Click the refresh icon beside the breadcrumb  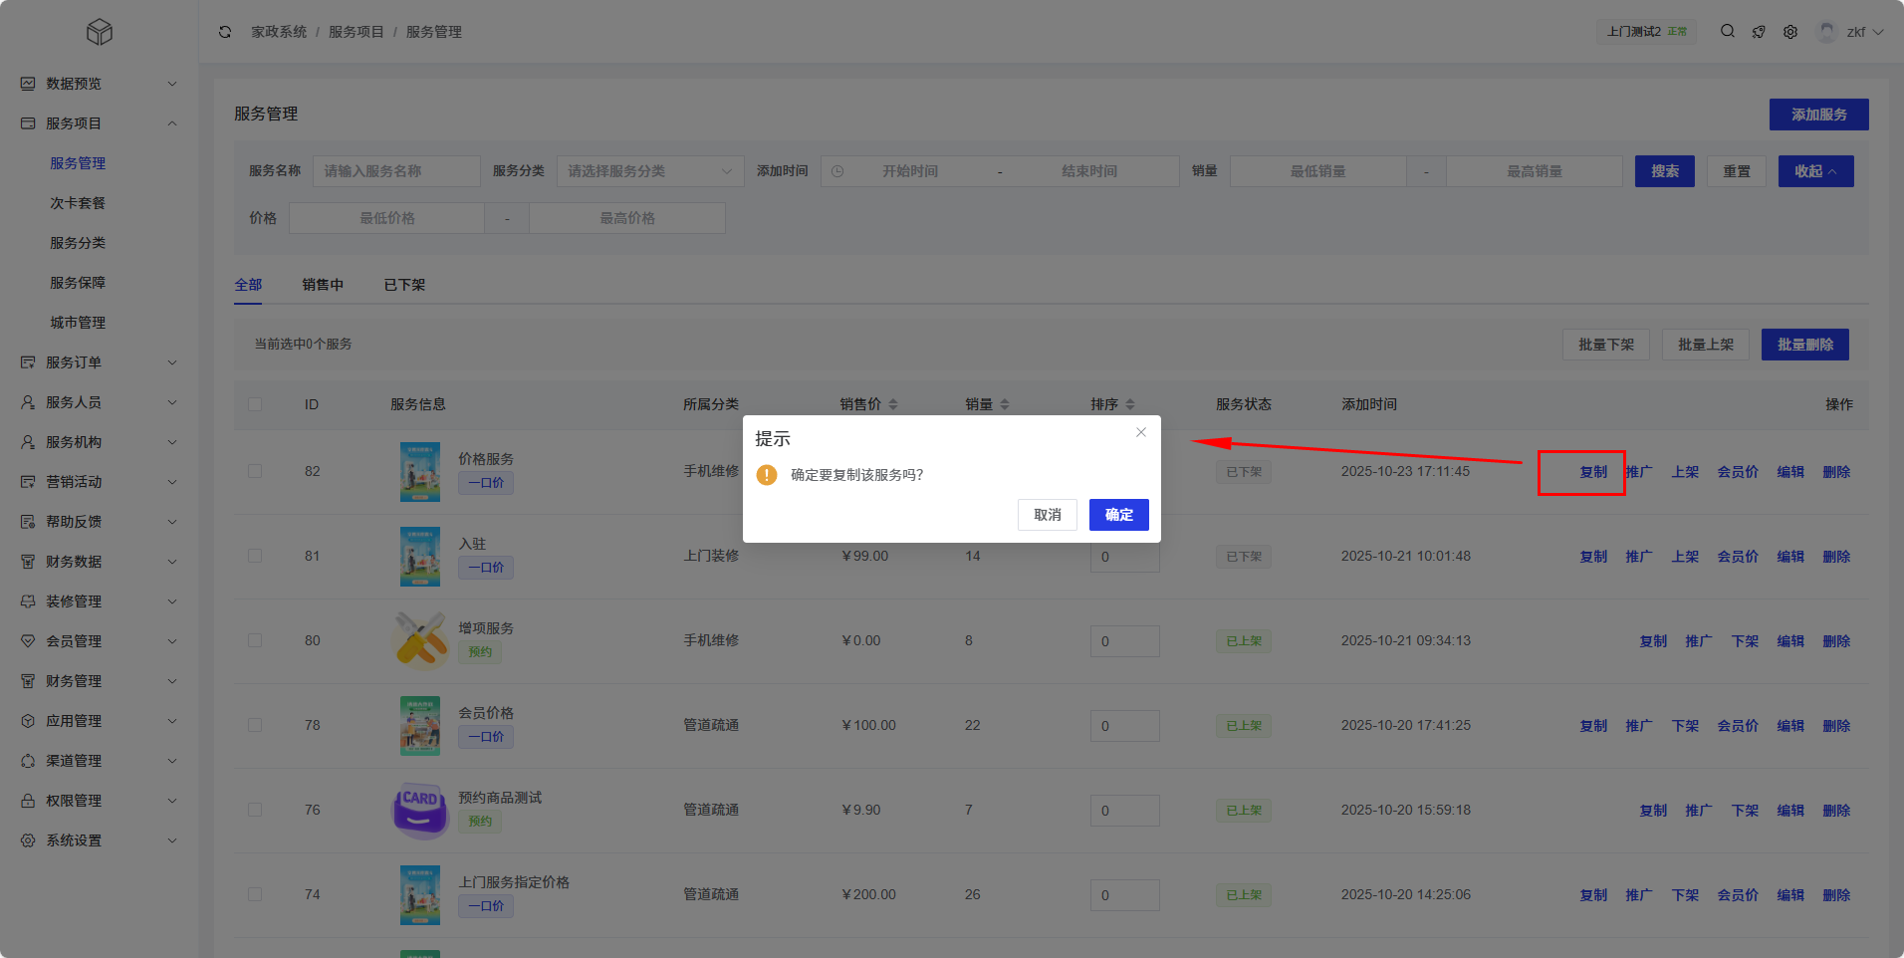click(225, 32)
